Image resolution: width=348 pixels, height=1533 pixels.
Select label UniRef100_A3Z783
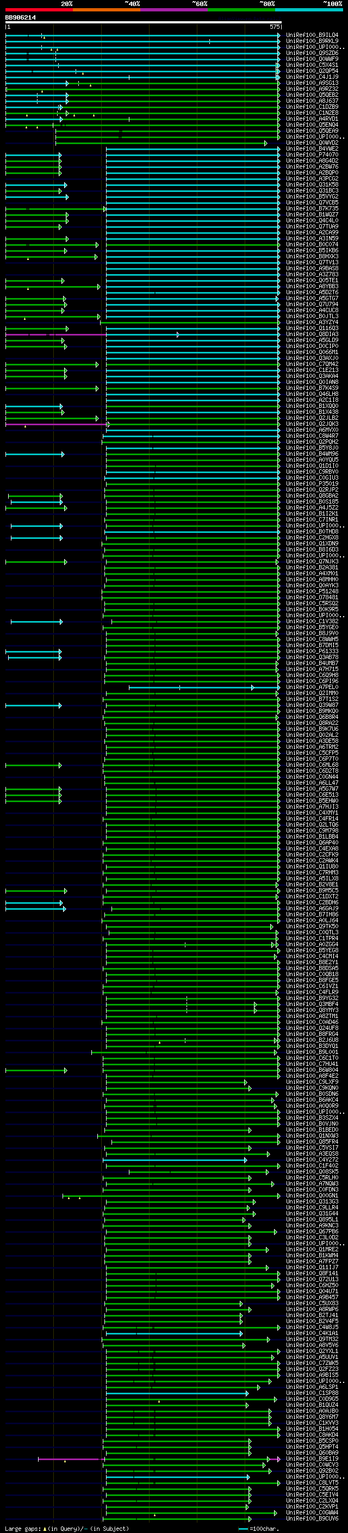tap(312, 274)
